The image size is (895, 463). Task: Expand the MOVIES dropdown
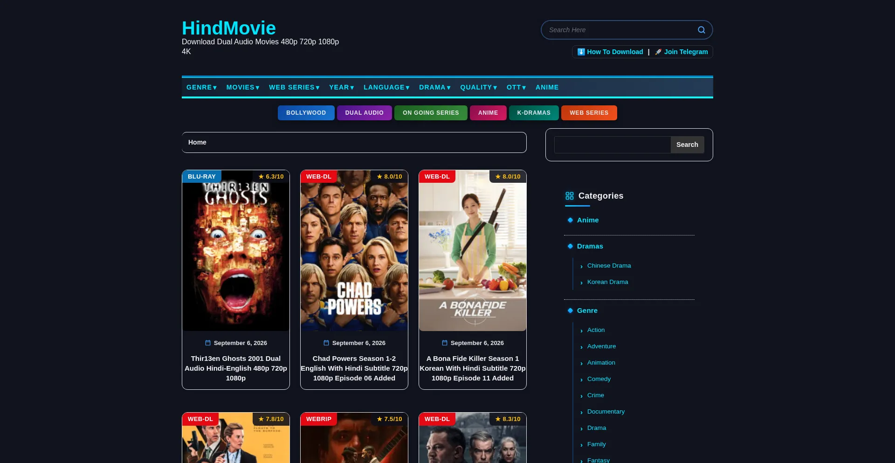point(243,87)
